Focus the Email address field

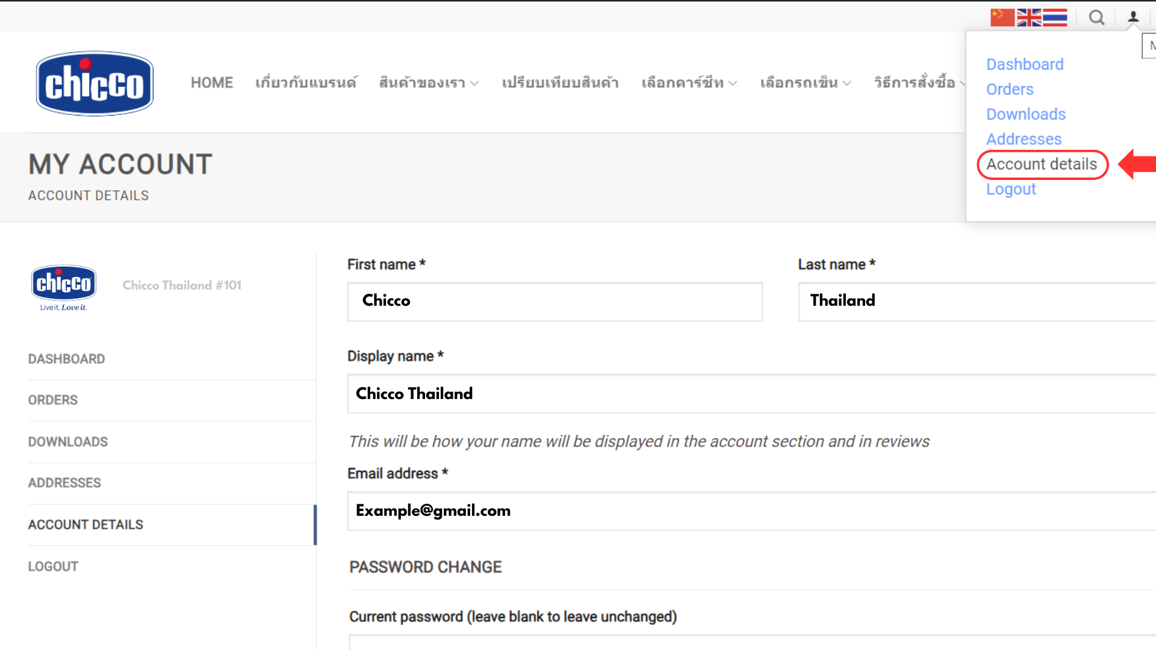coord(751,511)
